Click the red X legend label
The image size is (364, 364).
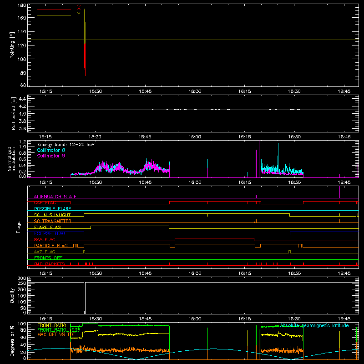click(79, 8)
